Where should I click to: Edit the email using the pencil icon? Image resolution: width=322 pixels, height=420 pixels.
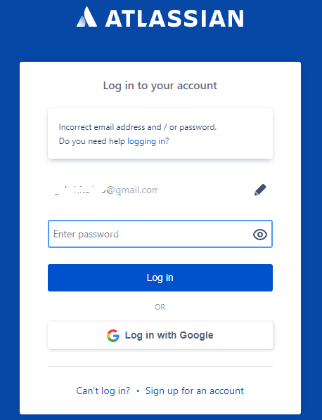[x=260, y=190]
